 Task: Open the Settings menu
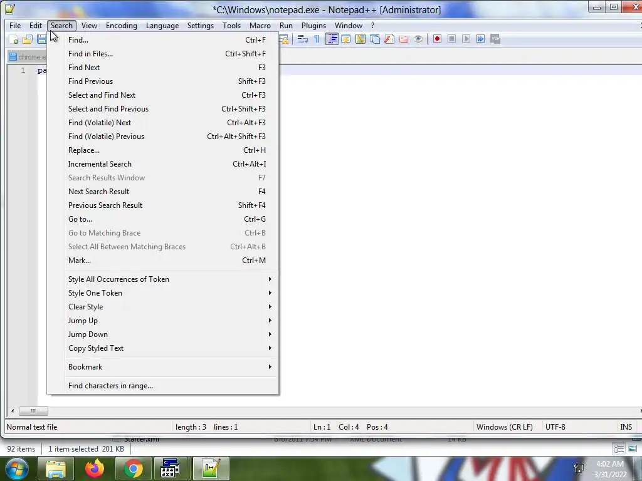tap(201, 25)
